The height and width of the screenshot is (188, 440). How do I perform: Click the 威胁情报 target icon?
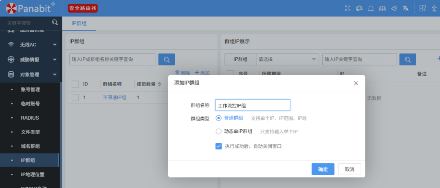[x=11, y=59]
